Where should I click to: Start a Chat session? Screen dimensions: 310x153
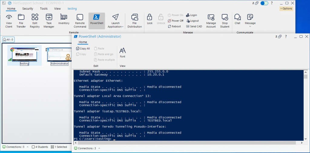click(x=237, y=19)
